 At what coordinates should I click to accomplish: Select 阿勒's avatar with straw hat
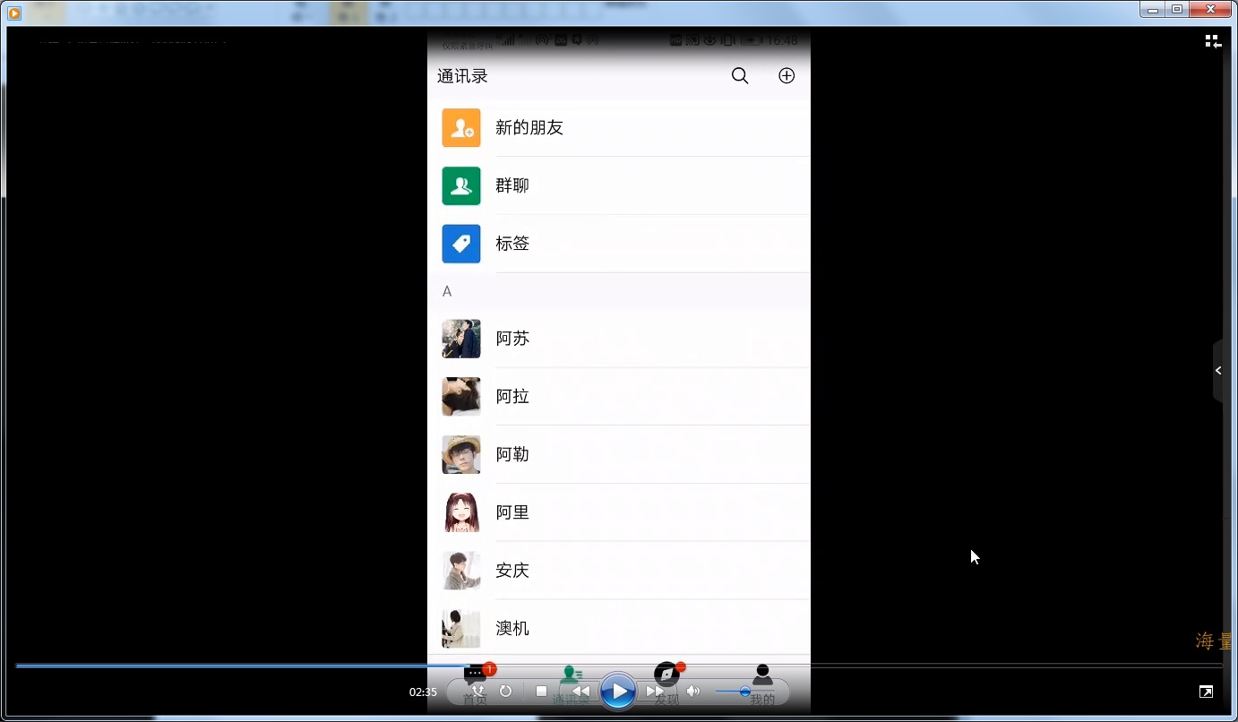461,455
